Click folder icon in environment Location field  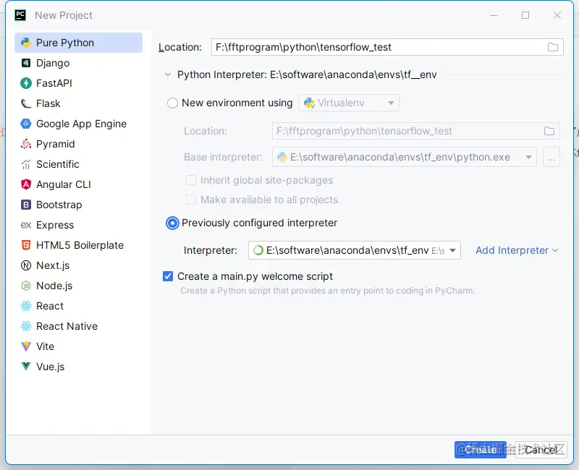click(x=549, y=131)
